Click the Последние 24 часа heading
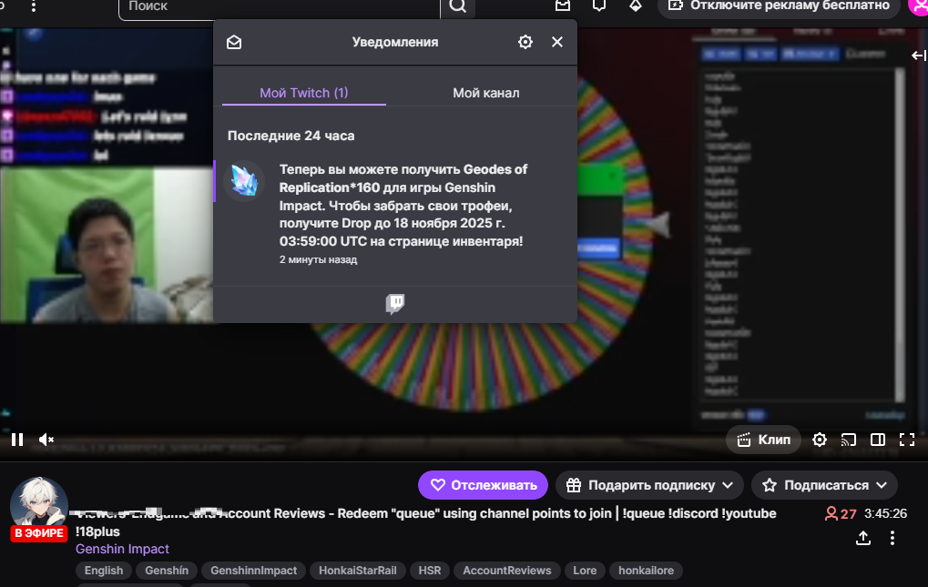928x587 pixels. [x=291, y=136]
